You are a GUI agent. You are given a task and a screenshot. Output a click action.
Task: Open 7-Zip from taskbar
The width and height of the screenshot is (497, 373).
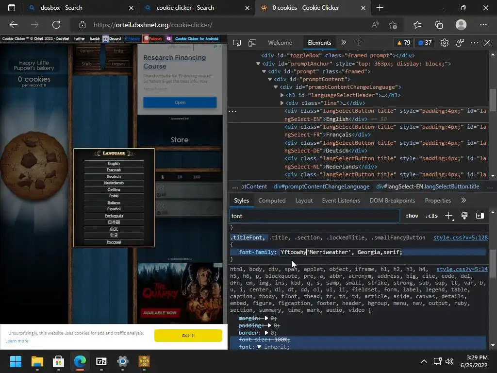[x=101, y=361]
